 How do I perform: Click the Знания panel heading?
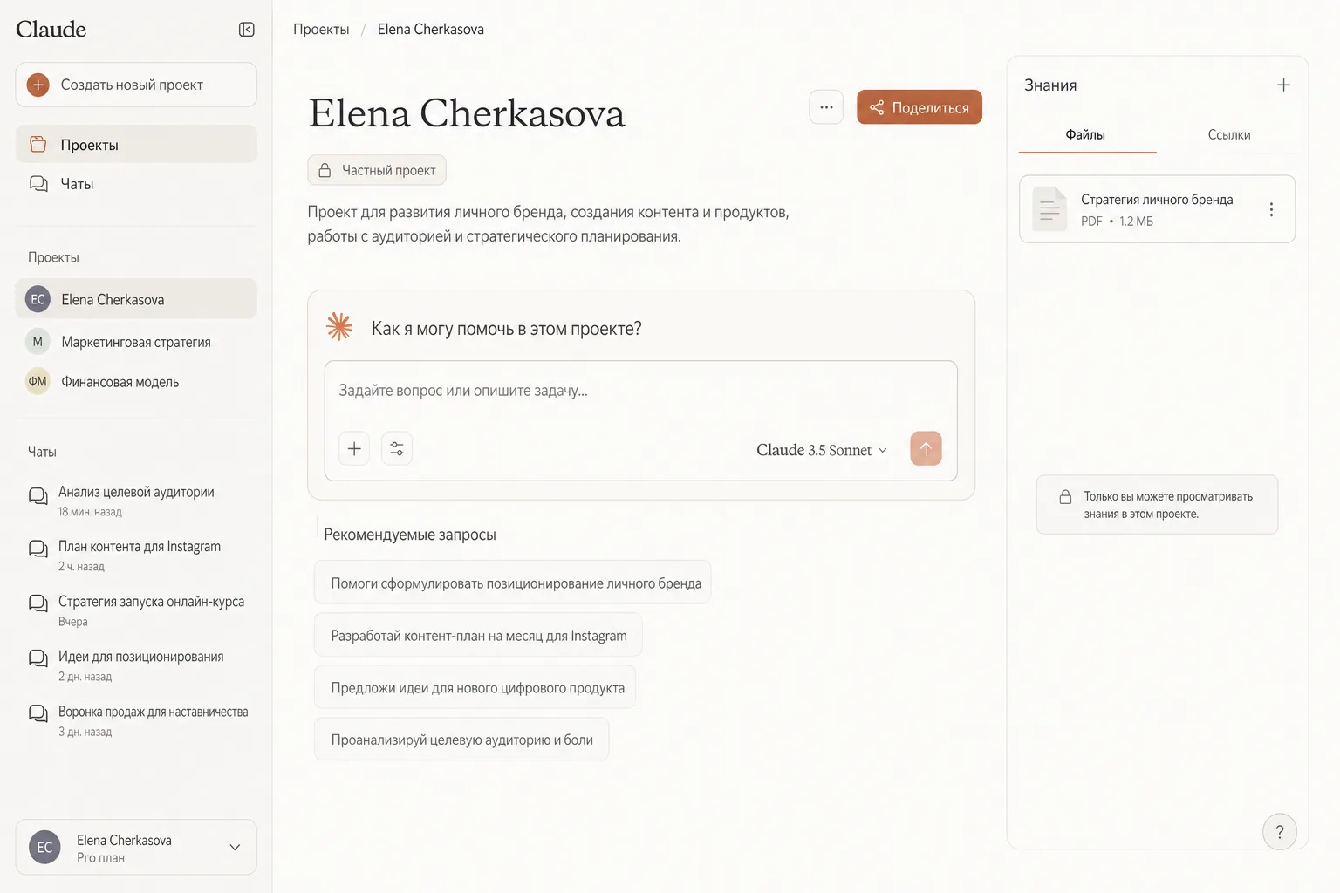(1050, 85)
